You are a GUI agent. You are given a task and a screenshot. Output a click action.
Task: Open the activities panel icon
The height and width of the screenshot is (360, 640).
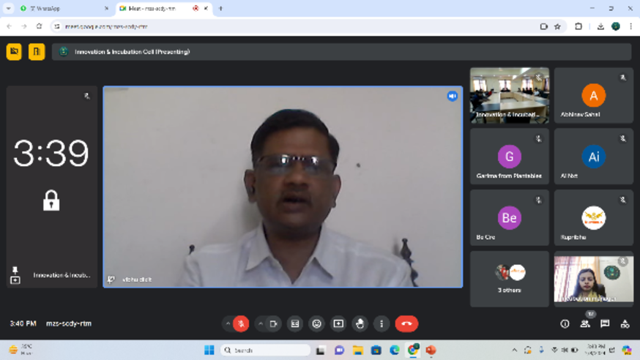click(x=625, y=323)
